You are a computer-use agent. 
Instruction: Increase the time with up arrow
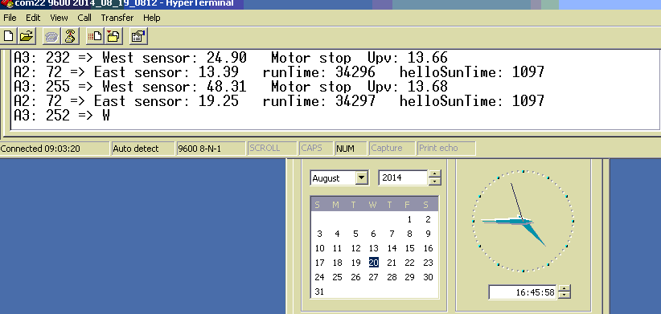click(x=564, y=288)
